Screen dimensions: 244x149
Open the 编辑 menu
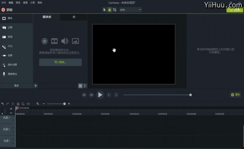11,3
